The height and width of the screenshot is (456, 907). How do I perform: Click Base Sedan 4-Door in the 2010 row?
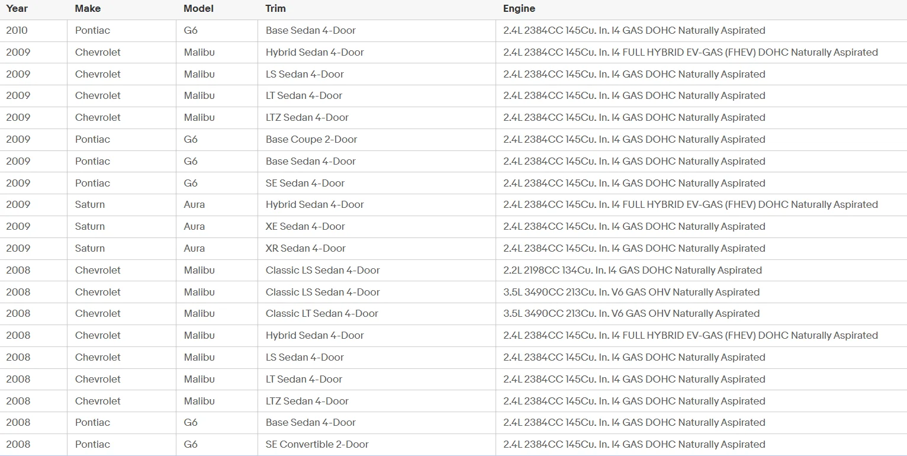pyautogui.click(x=311, y=31)
